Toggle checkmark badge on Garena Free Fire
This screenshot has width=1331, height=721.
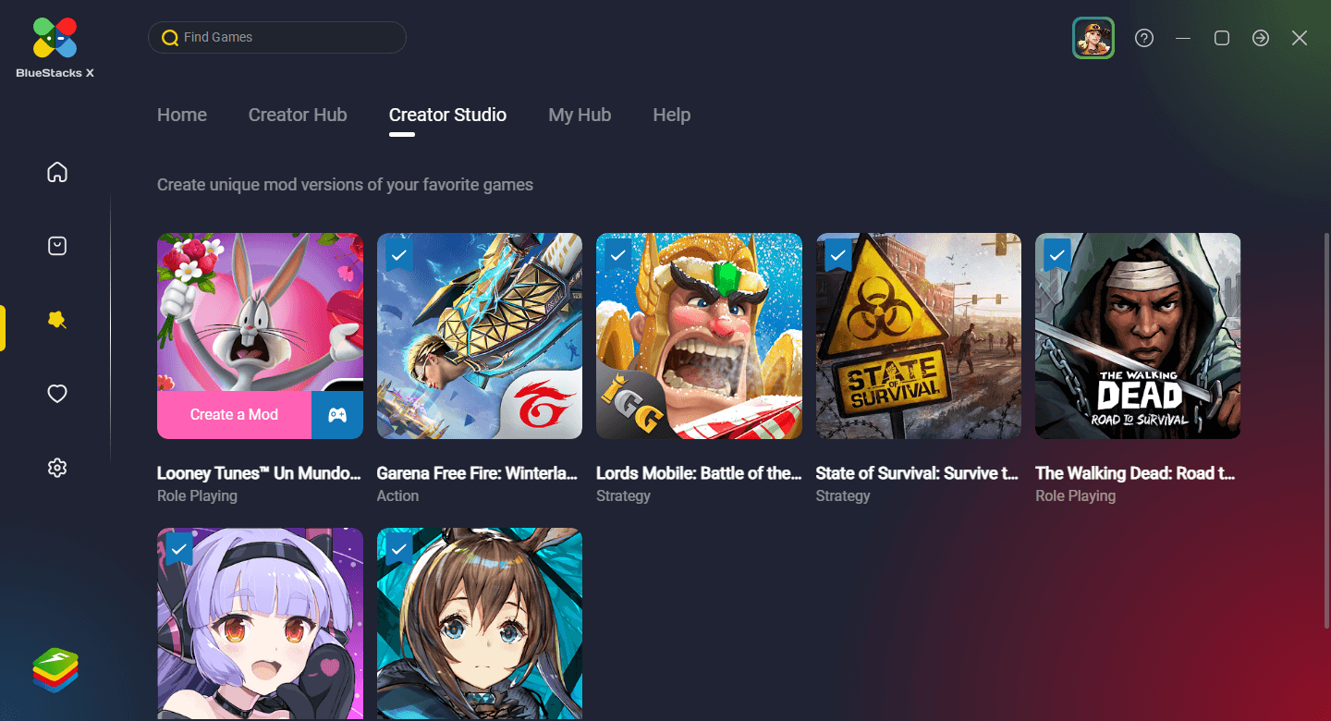(x=399, y=253)
